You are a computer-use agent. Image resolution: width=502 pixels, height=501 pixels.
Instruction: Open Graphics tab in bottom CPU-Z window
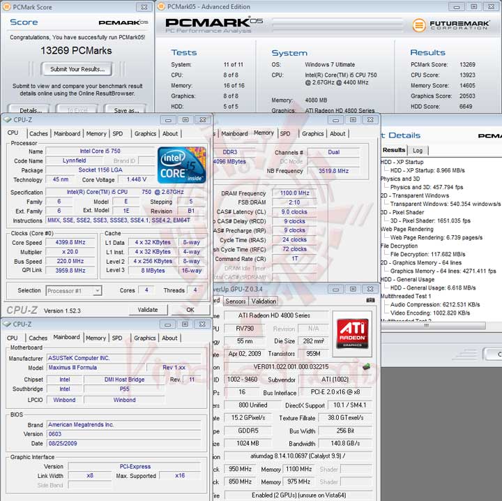click(x=145, y=338)
